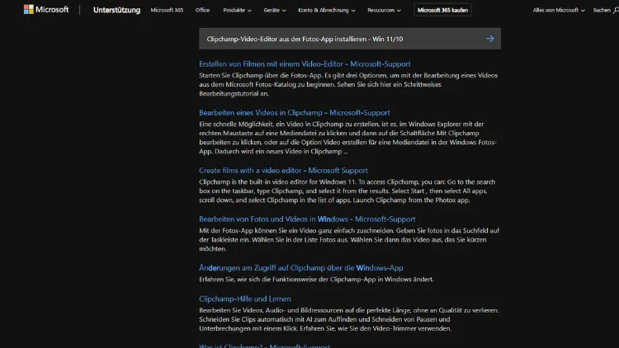Click the search magnifier icon
The width and height of the screenshot is (619, 348).
[x=616, y=10]
